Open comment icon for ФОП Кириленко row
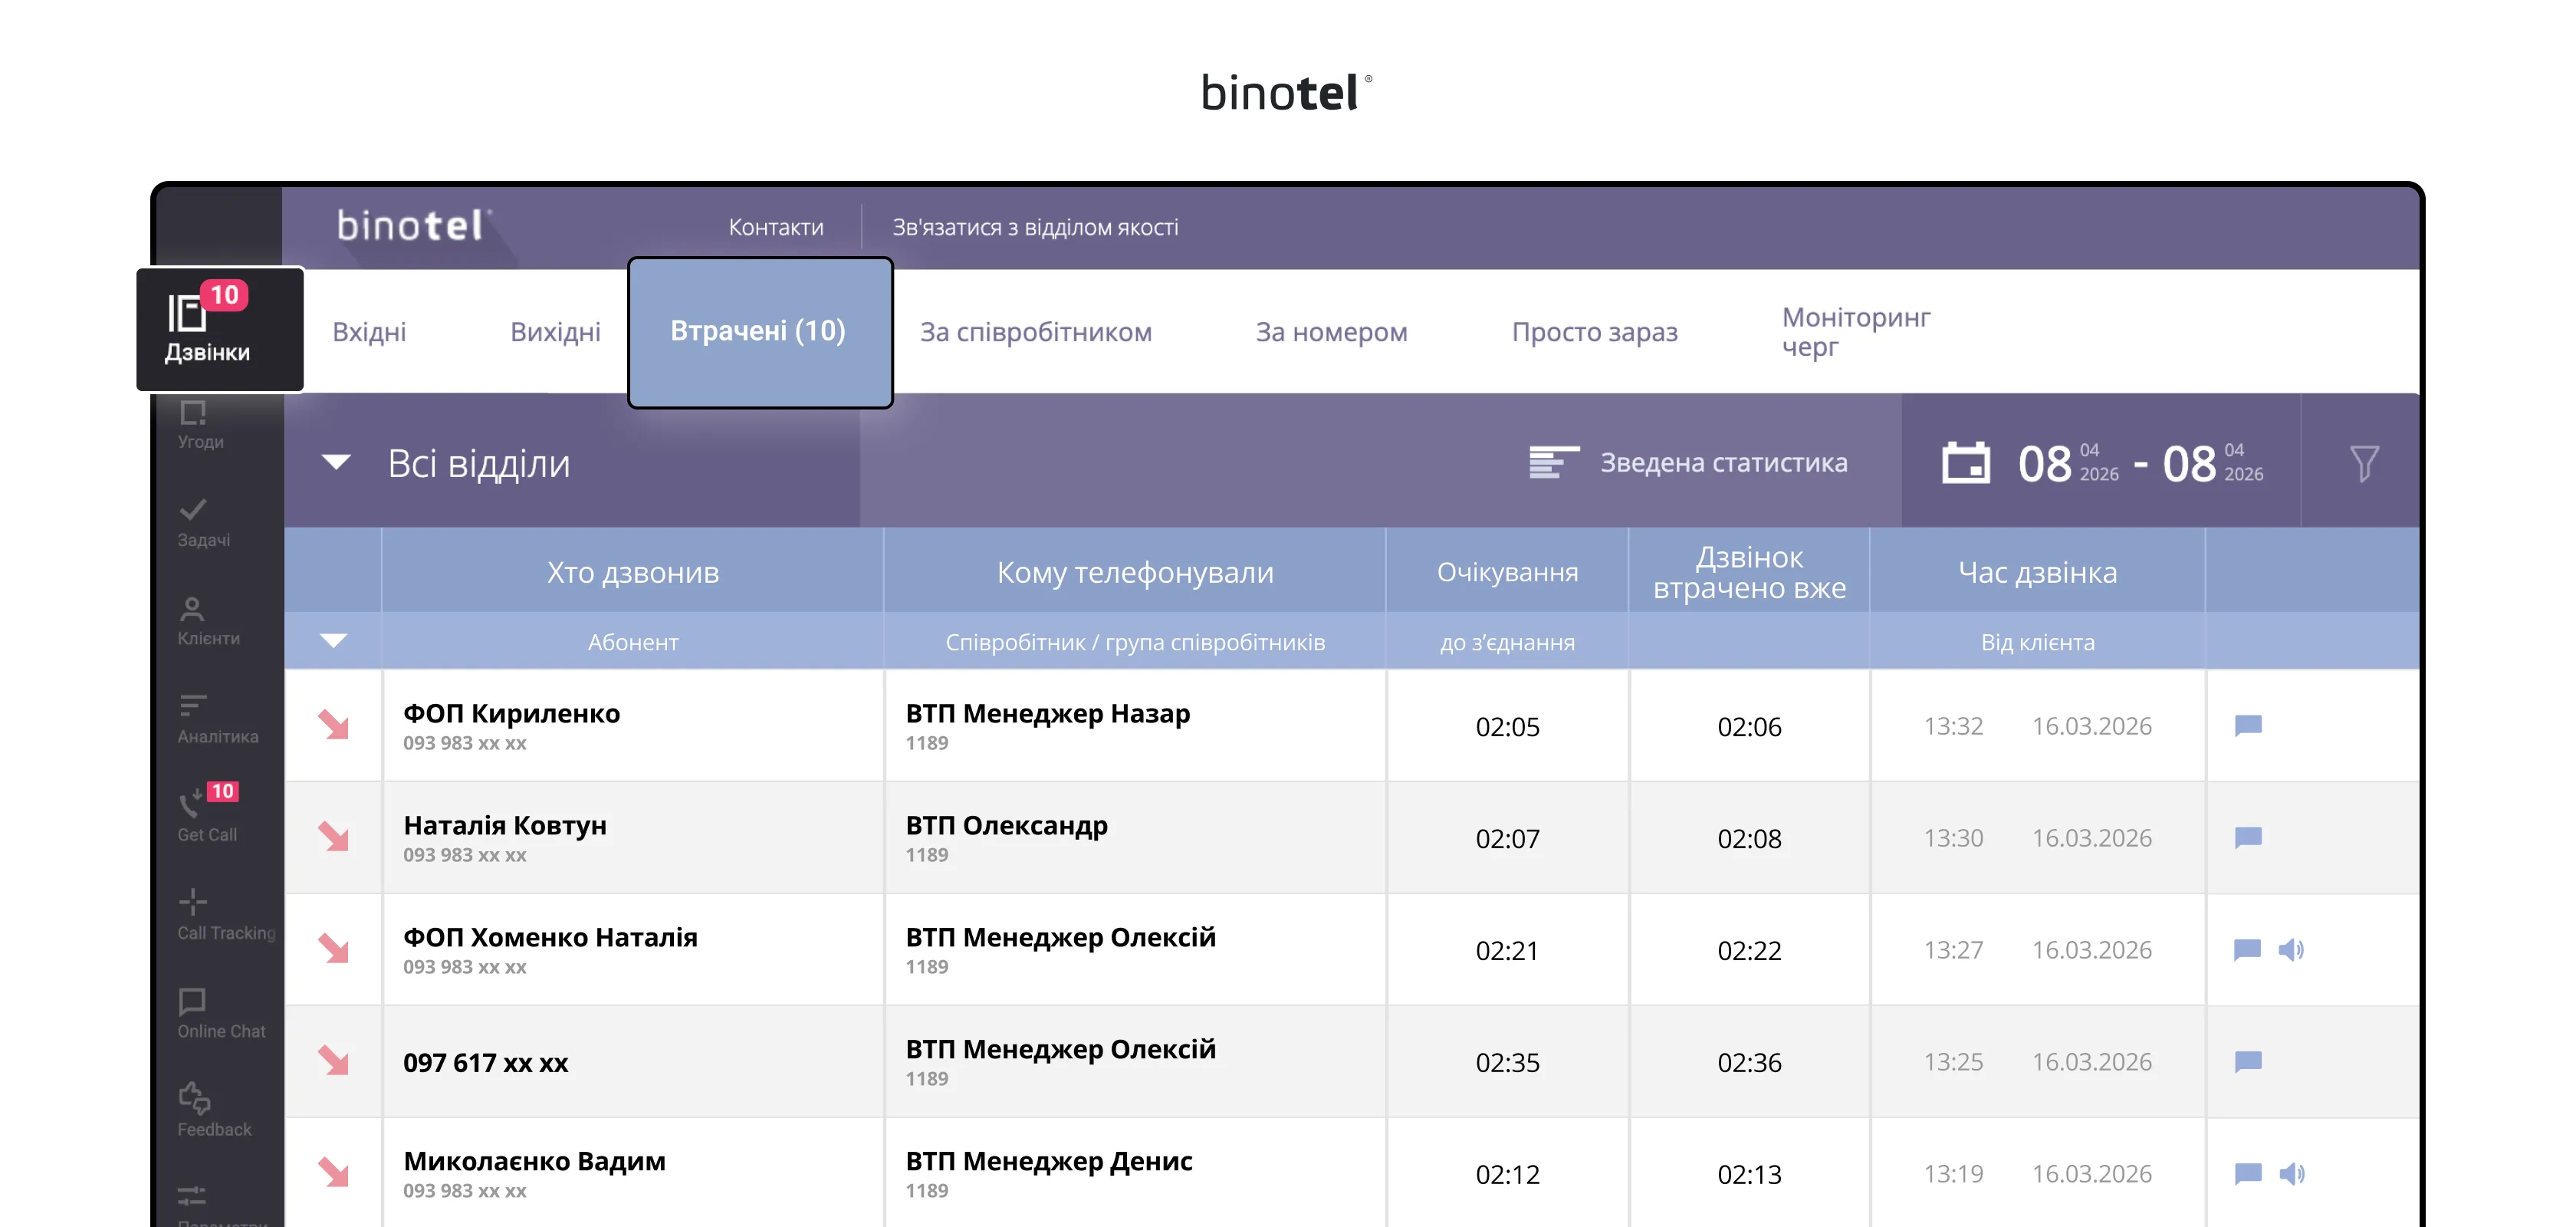This screenshot has height=1227, width=2576. [2248, 725]
